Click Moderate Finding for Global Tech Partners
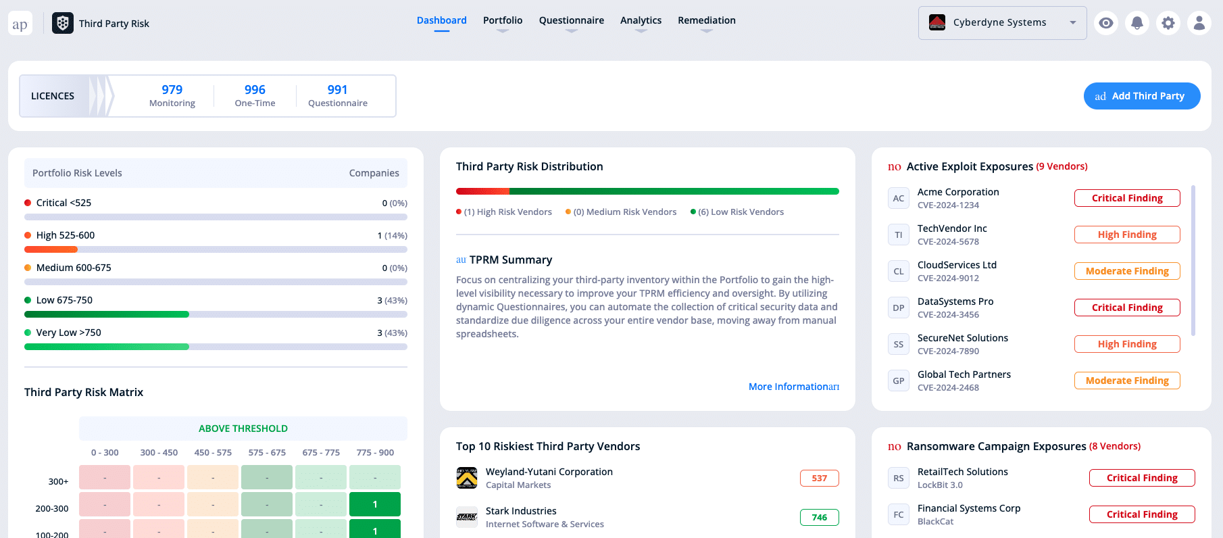 coord(1127,381)
